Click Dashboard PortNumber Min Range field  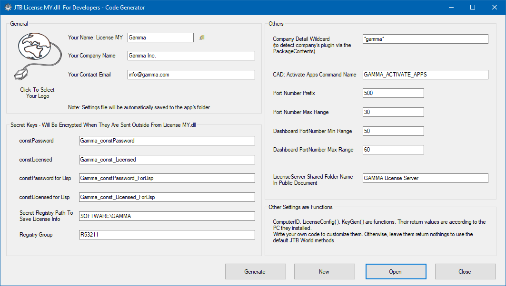(x=393, y=131)
